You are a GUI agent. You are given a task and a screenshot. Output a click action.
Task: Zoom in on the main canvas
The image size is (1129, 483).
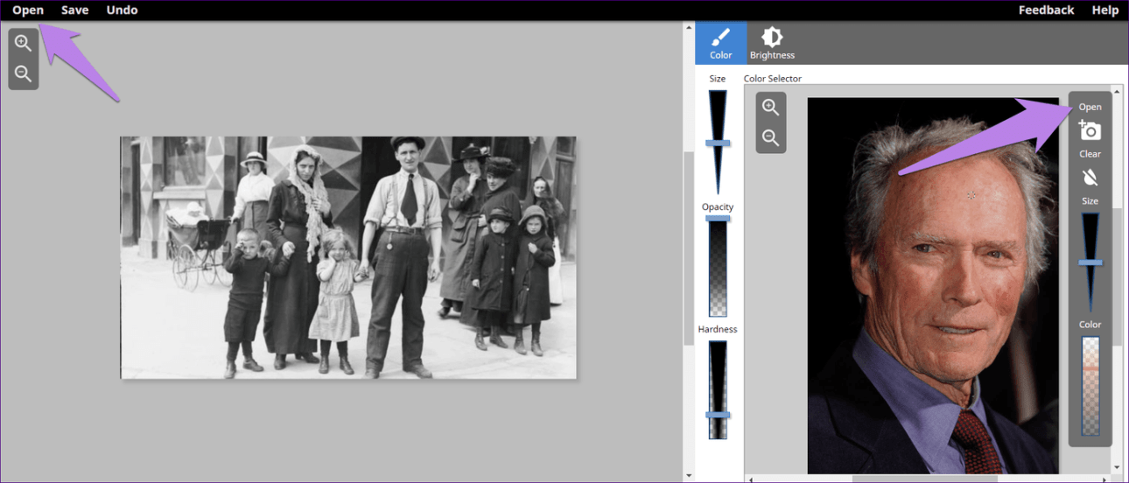click(x=24, y=44)
